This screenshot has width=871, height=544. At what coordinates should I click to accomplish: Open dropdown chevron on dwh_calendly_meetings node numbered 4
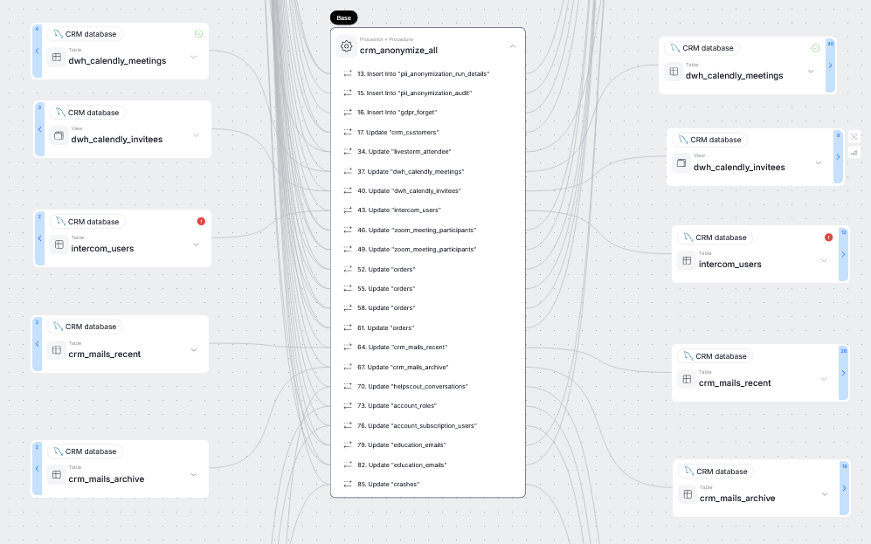[x=193, y=58]
